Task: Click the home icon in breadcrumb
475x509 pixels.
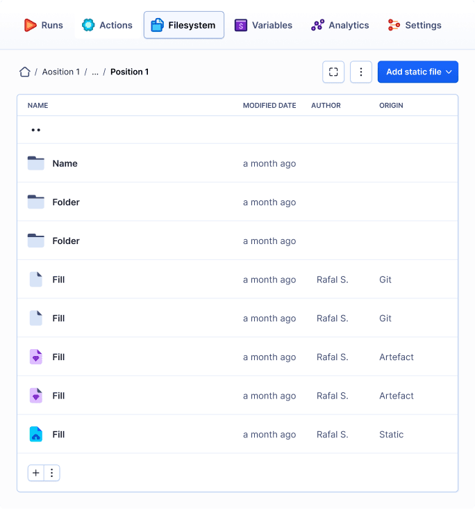Action: click(25, 72)
